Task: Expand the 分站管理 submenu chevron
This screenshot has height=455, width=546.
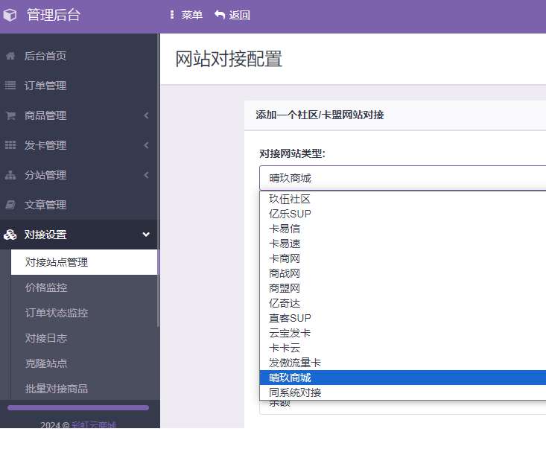Action: 146,175
